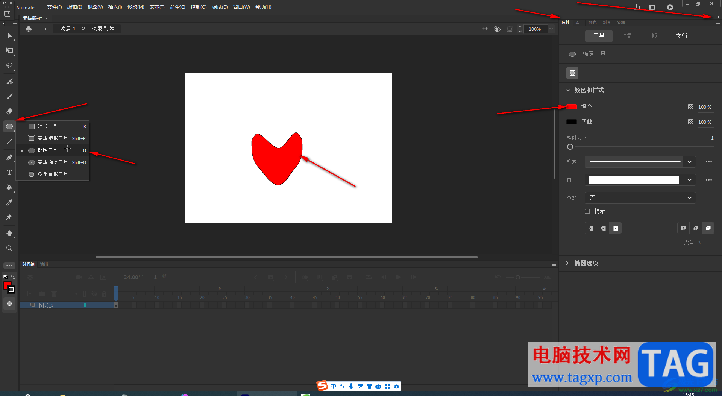Choose 多角星形工具 from the flyout
722x396 pixels.
tap(53, 174)
